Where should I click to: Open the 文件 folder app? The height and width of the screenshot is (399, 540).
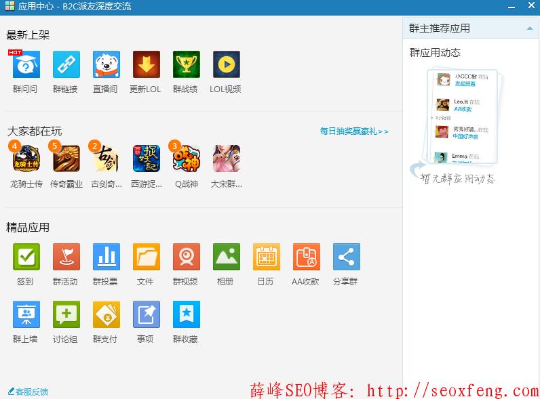(147, 257)
